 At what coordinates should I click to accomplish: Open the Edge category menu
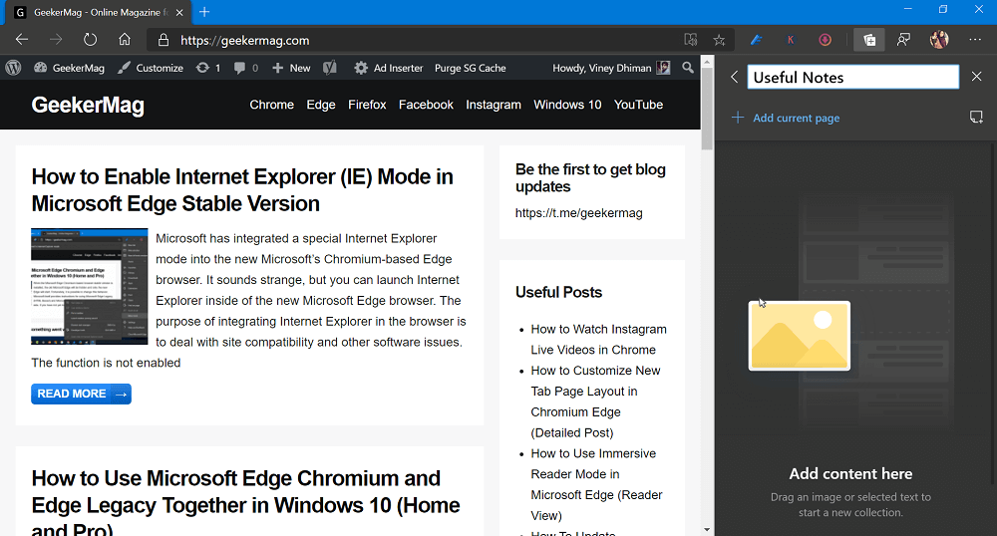click(x=320, y=105)
